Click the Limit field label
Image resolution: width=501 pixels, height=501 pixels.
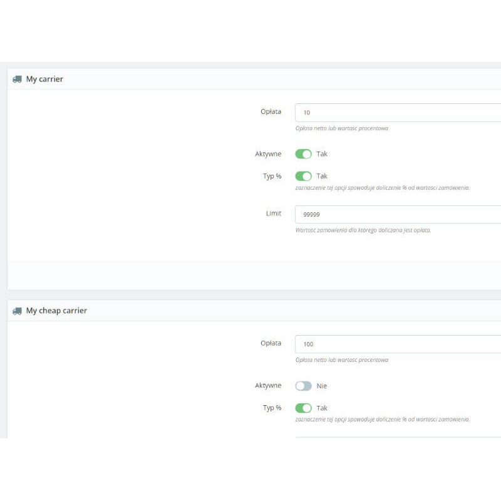pyautogui.click(x=274, y=213)
